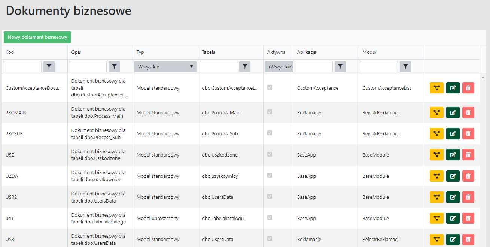Toggle Aktywna checkbox for usu row
Image resolution: width=490 pixels, height=247 pixels.
(x=270, y=218)
